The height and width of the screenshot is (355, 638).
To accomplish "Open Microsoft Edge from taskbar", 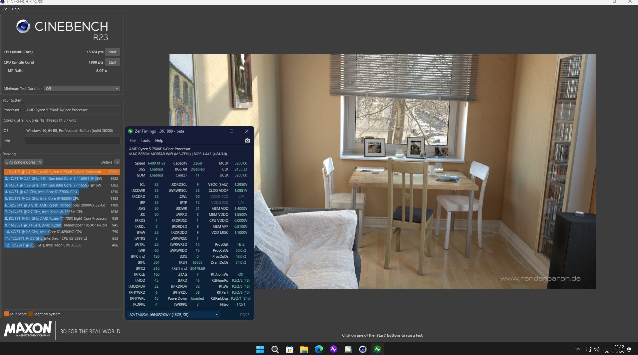I will point(319,349).
